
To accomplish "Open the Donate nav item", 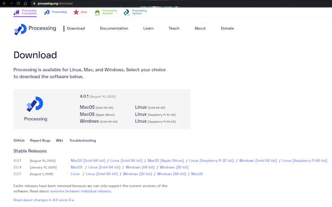I will tap(227, 28).
